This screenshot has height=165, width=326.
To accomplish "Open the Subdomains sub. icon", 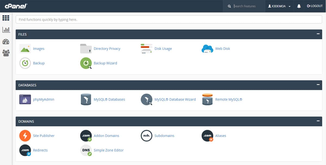I will coord(146,136).
